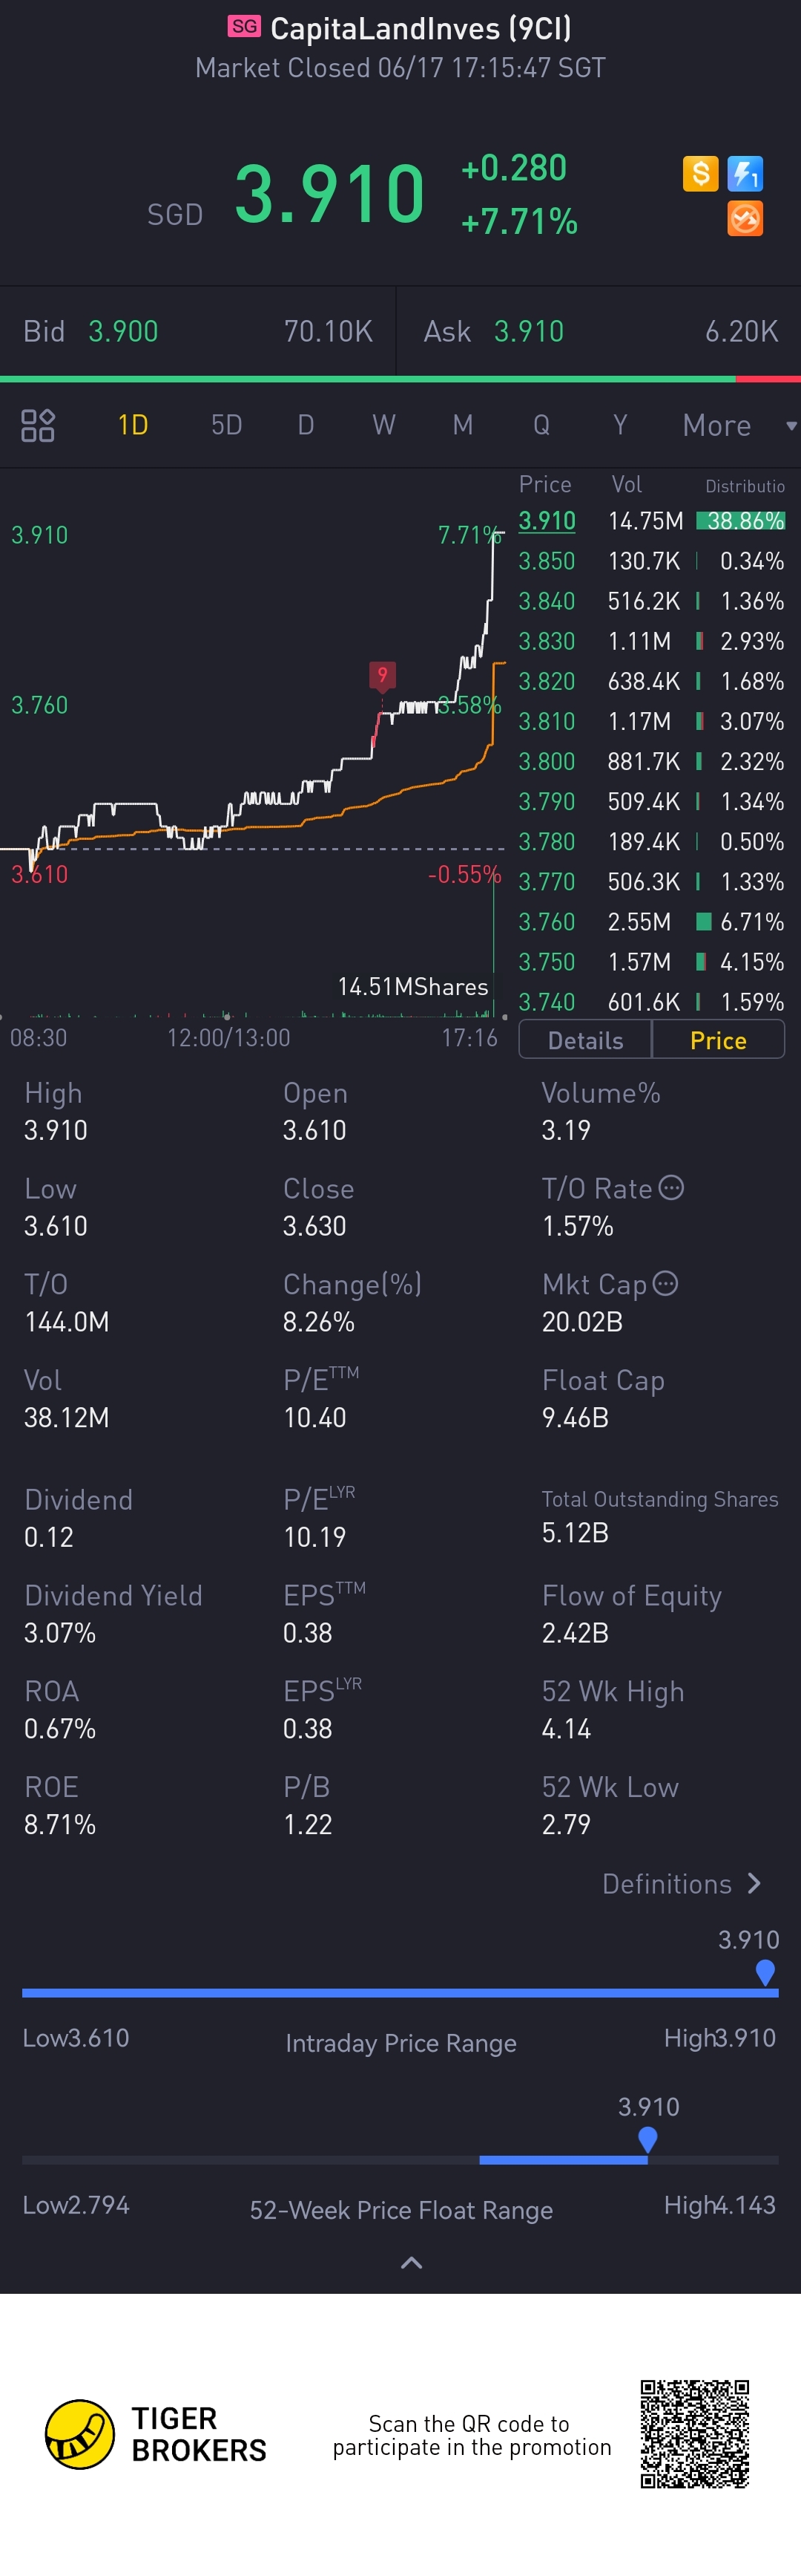Click the Mkt Cap info icon
The width and height of the screenshot is (801, 2576).
665,1284
